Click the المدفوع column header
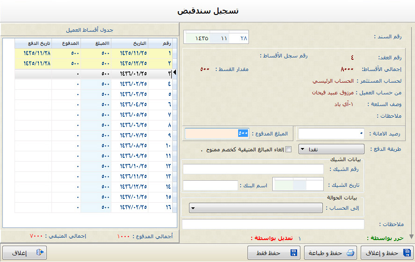The image size is (415, 262). point(67,43)
